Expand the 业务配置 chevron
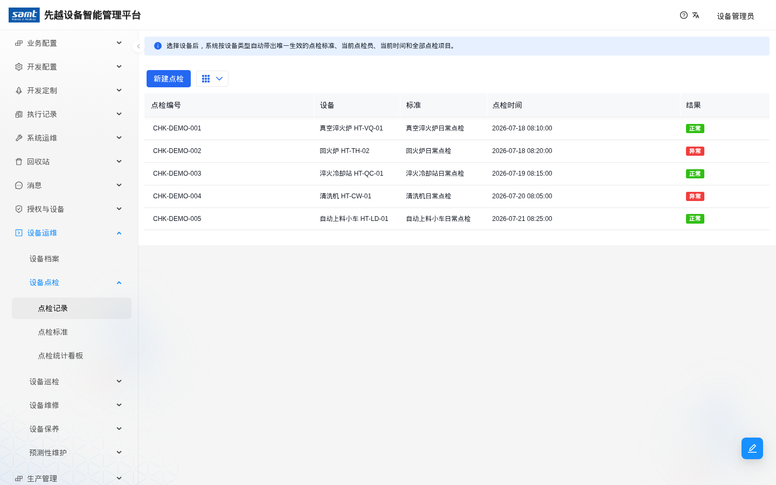776x485 pixels. 119,43
